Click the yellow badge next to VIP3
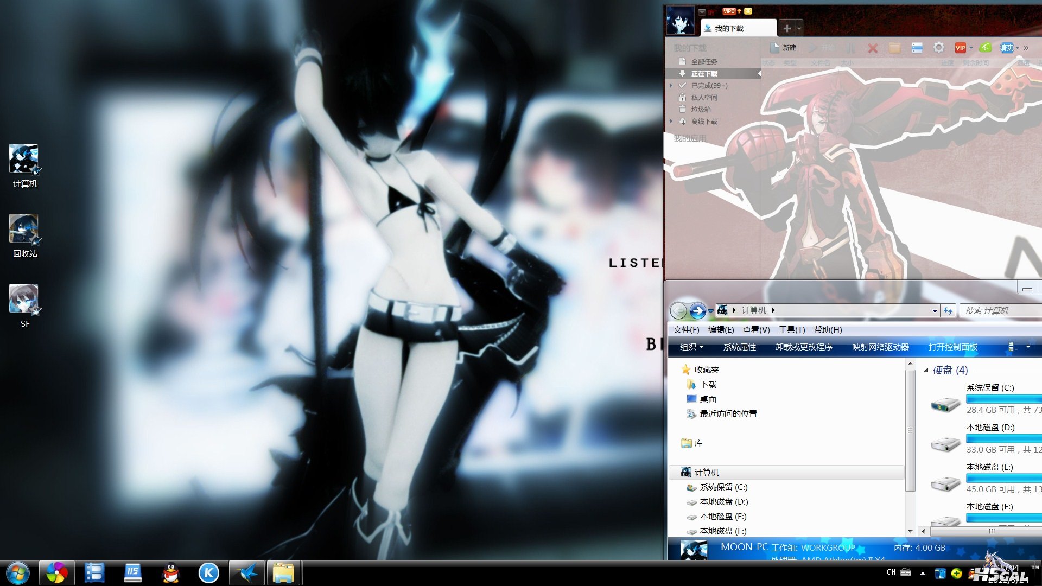This screenshot has width=1042, height=586. tap(748, 11)
